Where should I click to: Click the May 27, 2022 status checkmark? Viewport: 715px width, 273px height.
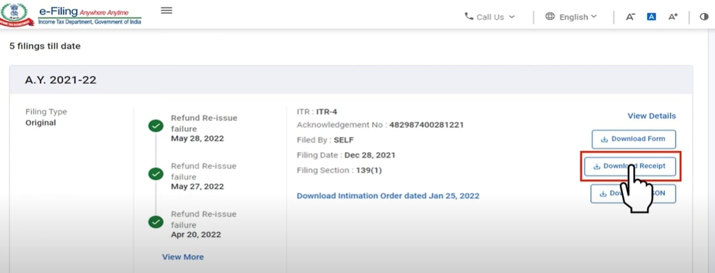point(156,174)
